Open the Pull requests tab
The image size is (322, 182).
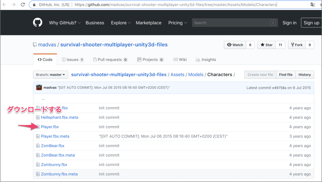coord(110,60)
